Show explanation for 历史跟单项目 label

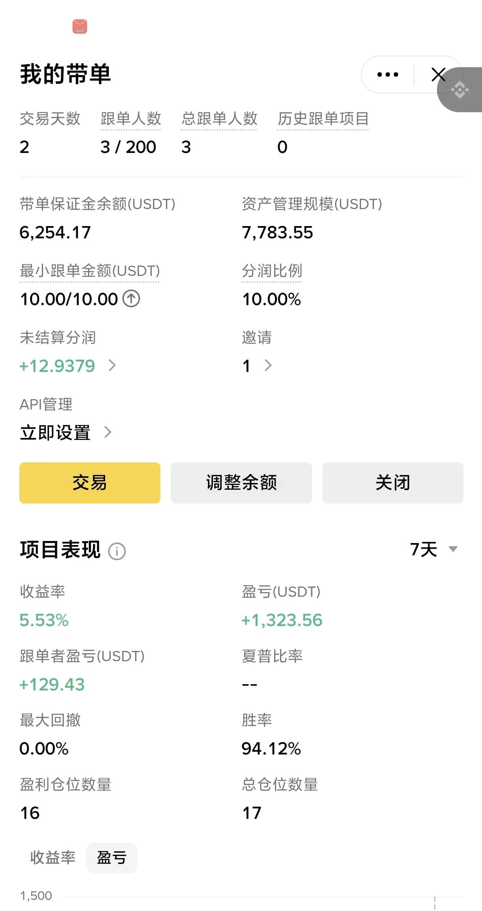[323, 119]
